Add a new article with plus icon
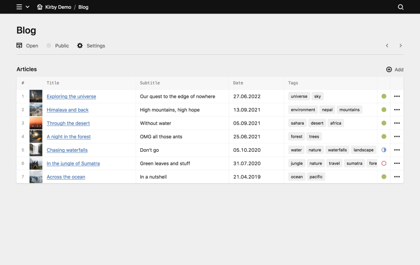This screenshot has height=265, width=420. (x=389, y=70)
